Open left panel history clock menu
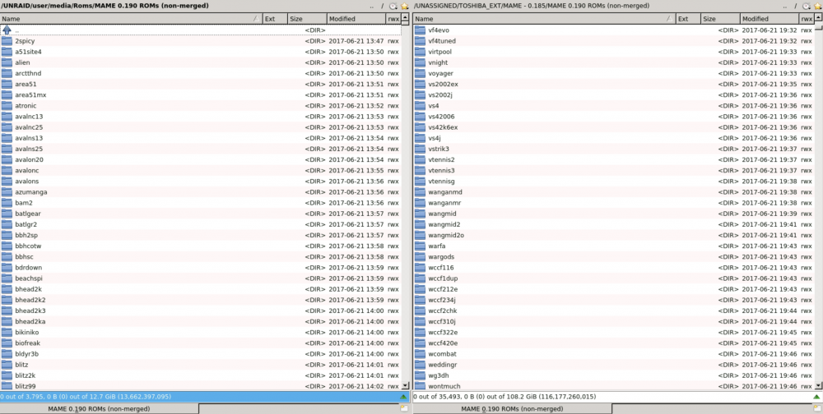 coord(393,7)
